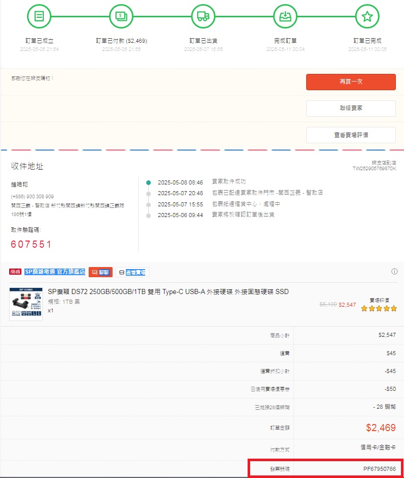Screen dimensions: 404x478
Task: Click the order completed star icon
Action: (367, 16)
